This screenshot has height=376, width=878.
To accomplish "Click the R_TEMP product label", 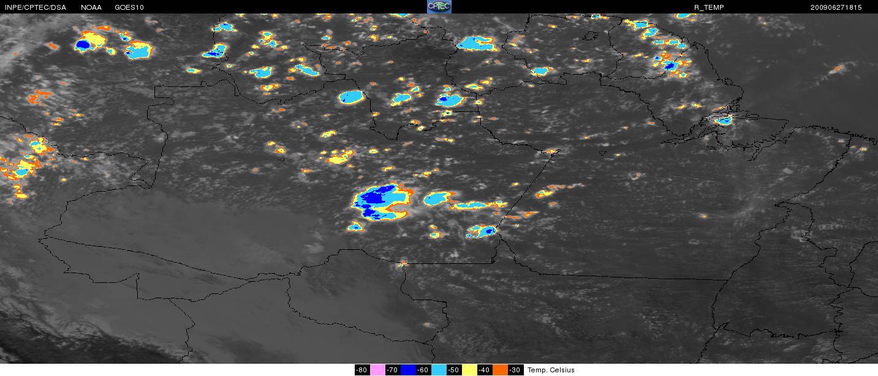I will point(709,7).
